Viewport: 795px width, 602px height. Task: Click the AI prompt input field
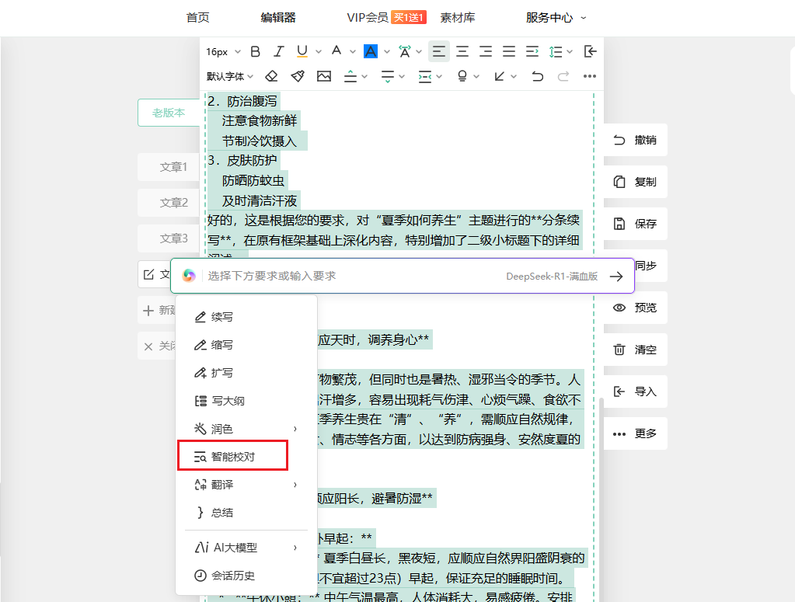pyautogui.click(x=355, y=277)
